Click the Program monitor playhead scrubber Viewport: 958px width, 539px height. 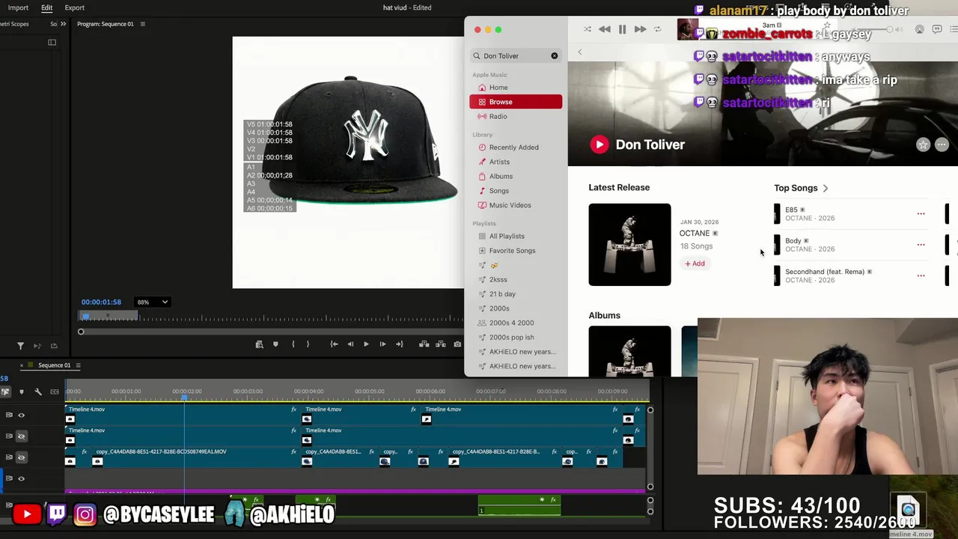coord(85,316)
